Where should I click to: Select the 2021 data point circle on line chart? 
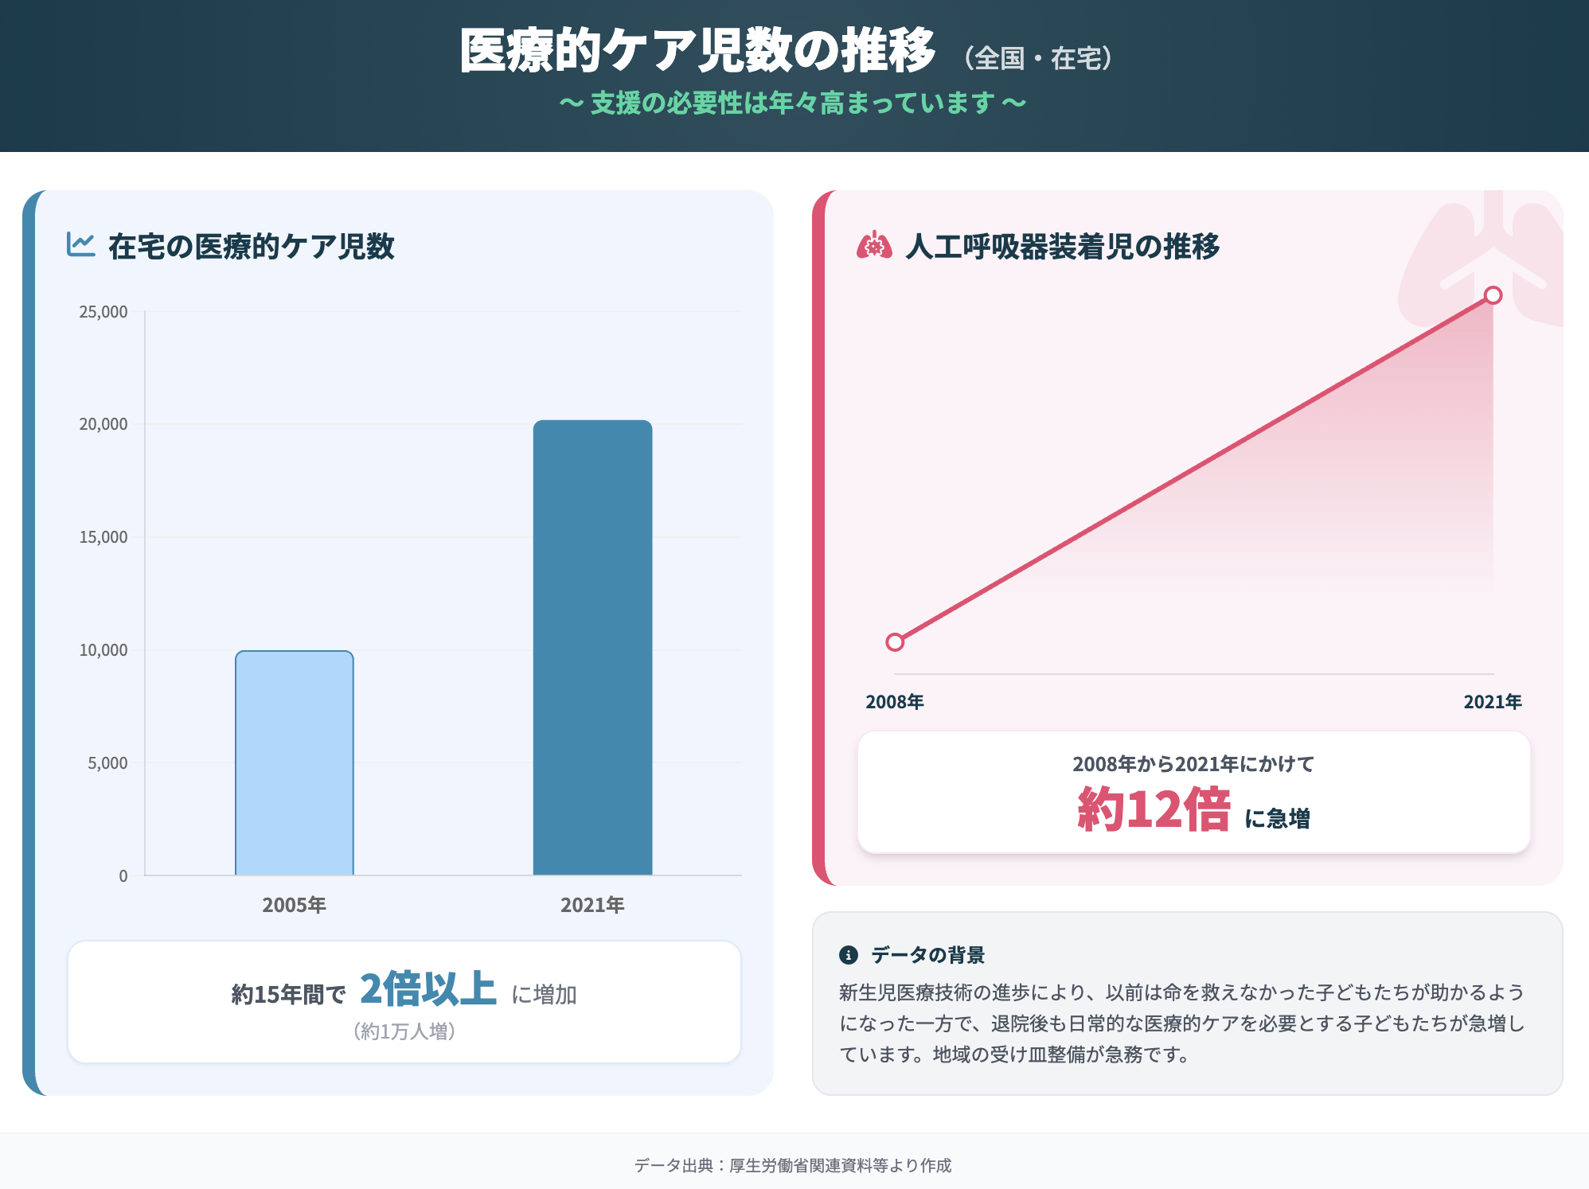1492,295
